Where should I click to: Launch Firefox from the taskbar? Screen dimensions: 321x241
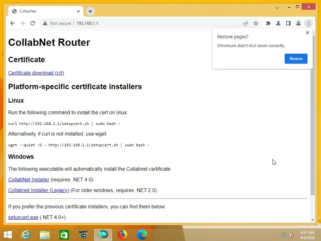tap(123, 235)
